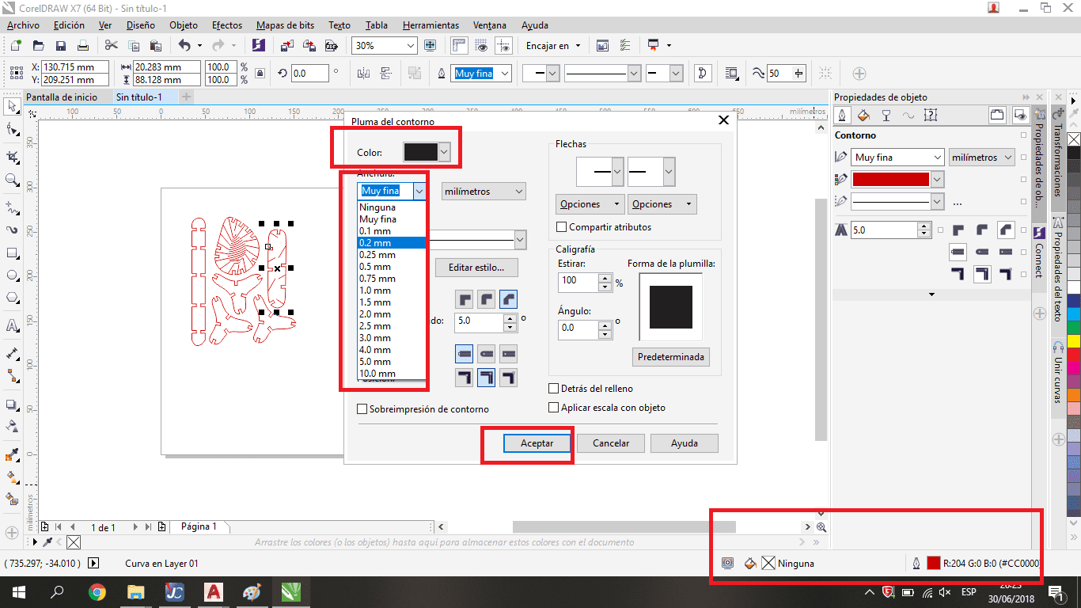Toggle the lock ratio padlock icon

coord(260,74)
